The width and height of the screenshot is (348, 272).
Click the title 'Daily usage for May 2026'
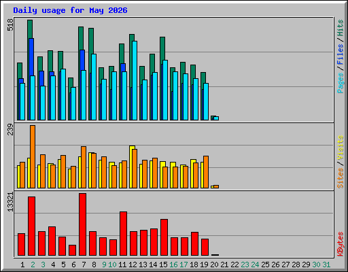tap(70, 10)
